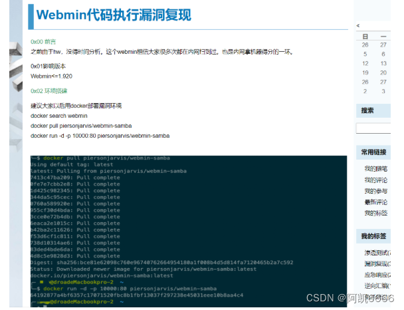
Task: Click the 建议大家以后用docker部署漏洞环境 line
Action: pyautogui.click(x=76, y=106)
